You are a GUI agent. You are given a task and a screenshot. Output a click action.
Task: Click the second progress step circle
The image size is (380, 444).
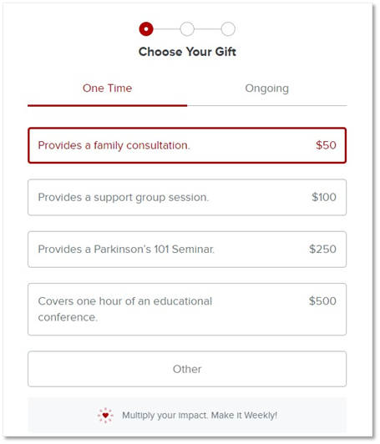click(187, 29)
